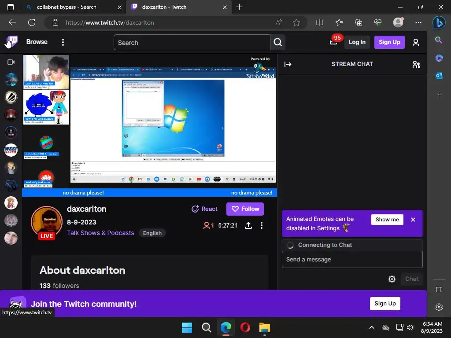Open Edge Settings and more menu
The height and width of the screenshot is (338, 451).
(418, 22)
